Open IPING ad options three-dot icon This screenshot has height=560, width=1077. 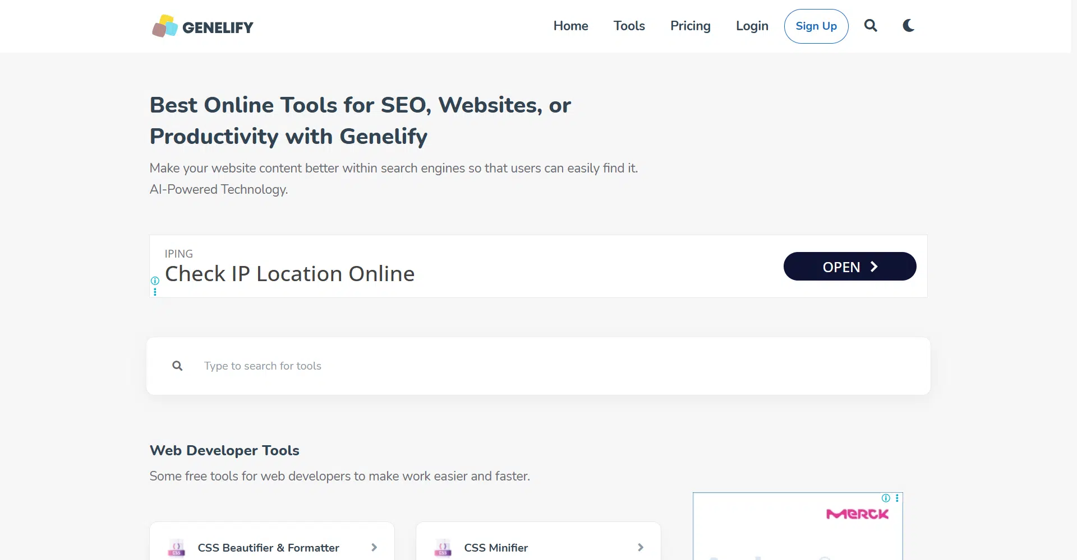(x=155, y=291)
